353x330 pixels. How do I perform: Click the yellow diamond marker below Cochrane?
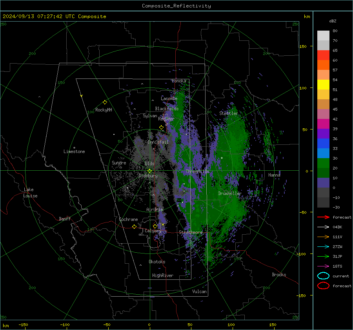[x=134, y=227]
